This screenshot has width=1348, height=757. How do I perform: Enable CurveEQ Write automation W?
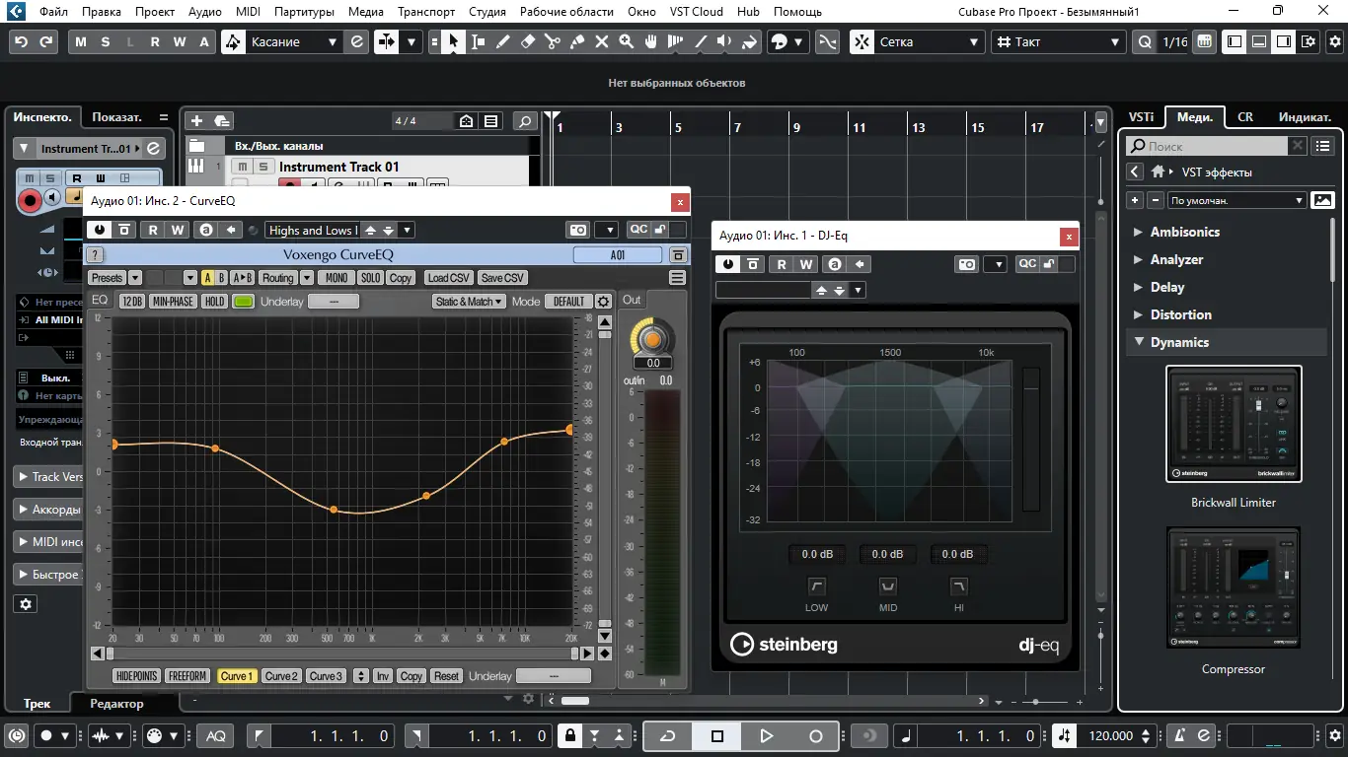(178, 230)
